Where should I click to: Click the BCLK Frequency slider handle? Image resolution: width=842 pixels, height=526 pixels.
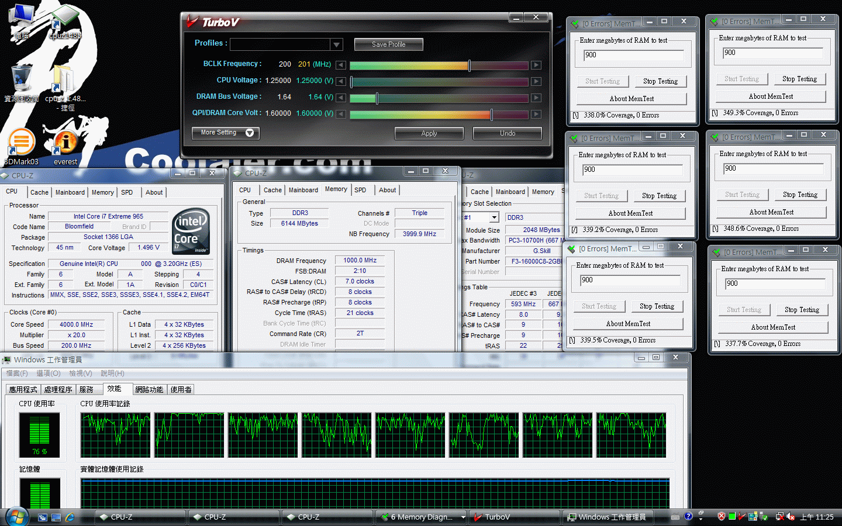[470, 65]
